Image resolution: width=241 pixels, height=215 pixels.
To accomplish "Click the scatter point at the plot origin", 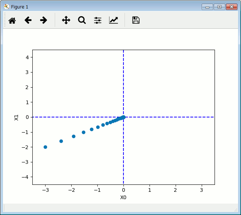I will point(123,117).
